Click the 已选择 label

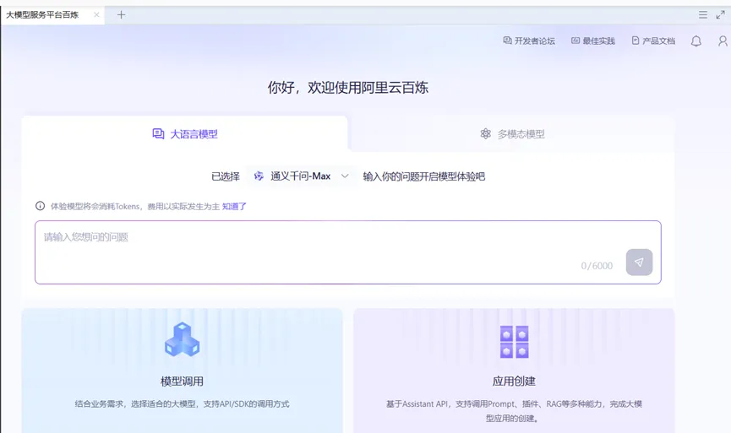pyautogui.click(x=226, y=176)
